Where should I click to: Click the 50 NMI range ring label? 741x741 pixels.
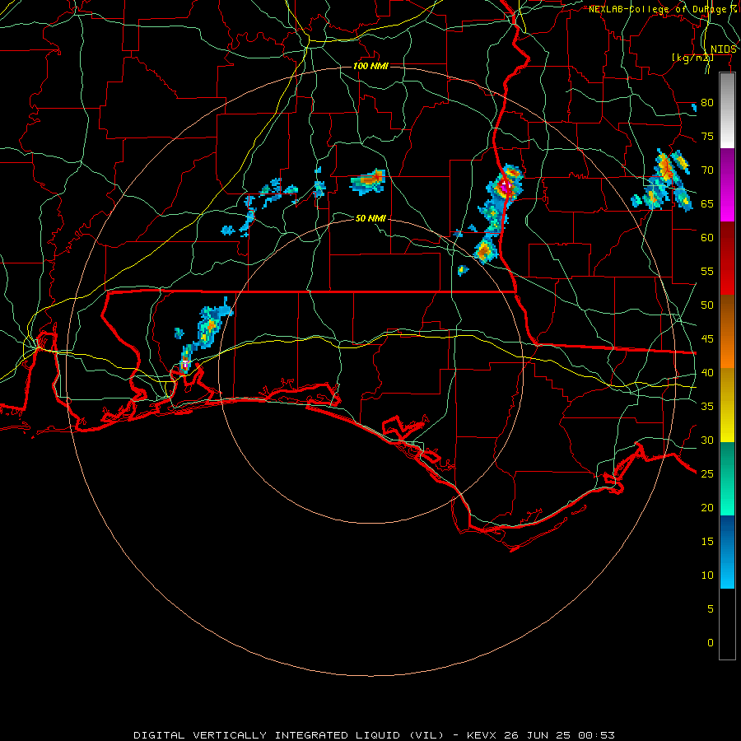tap(370, 218)
